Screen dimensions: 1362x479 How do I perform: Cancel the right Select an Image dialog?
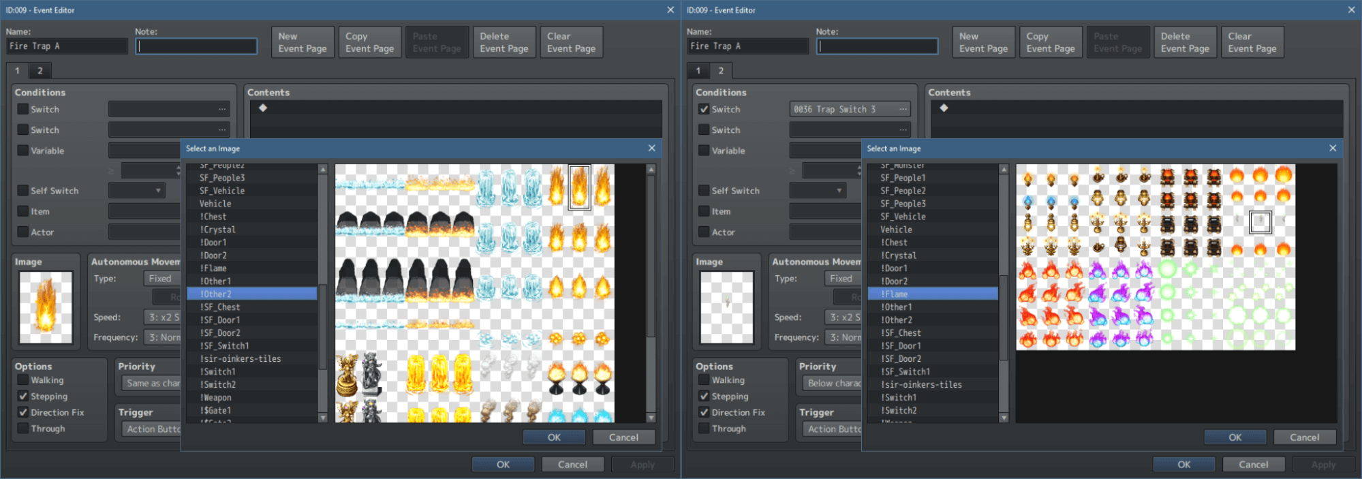click(x=1304, y=437)
